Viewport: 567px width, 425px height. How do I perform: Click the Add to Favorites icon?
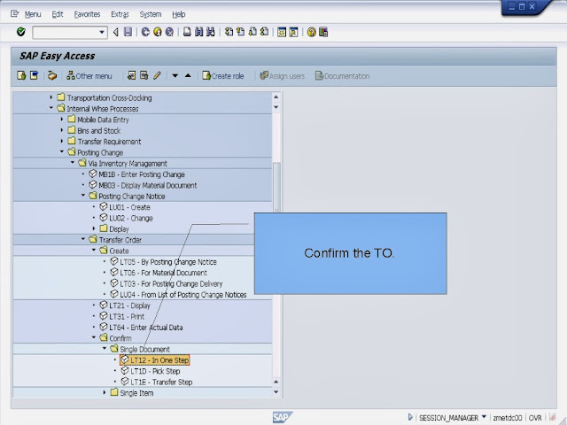point(132,75)
